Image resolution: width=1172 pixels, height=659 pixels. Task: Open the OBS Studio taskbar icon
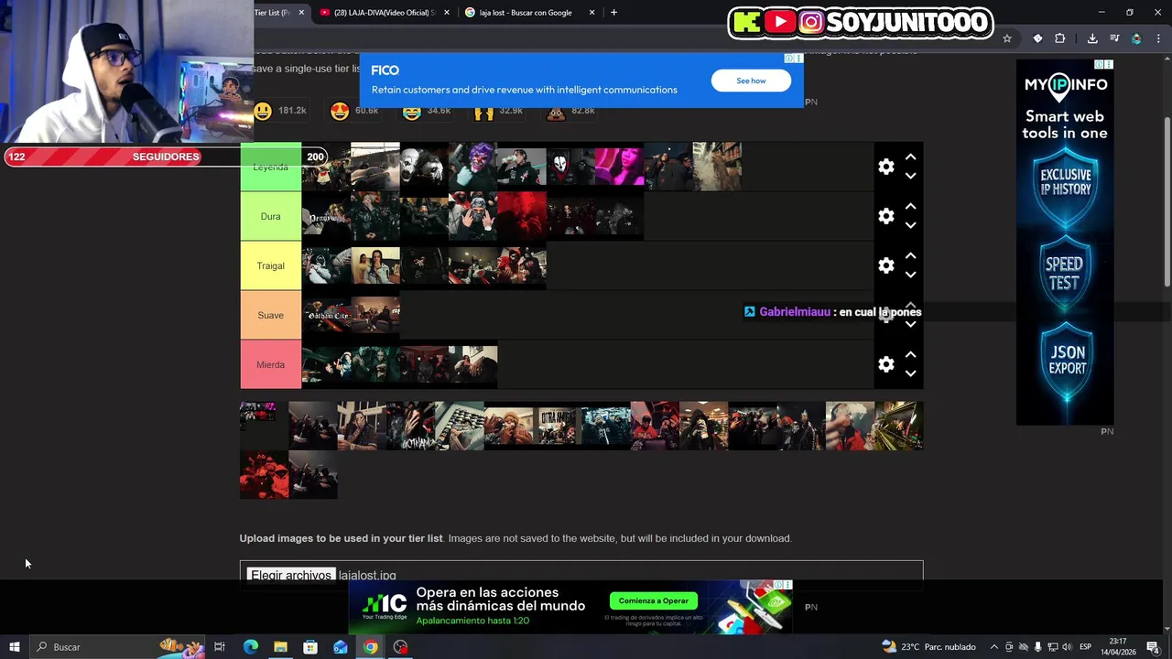400,647
